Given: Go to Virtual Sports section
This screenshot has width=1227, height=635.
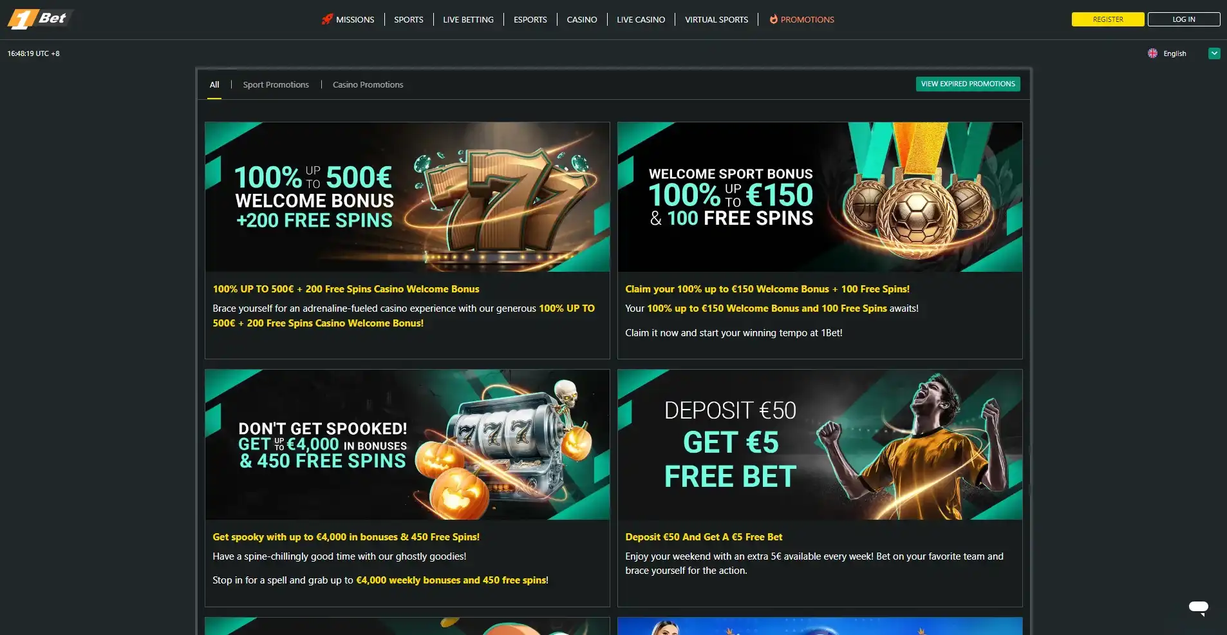Looking at the screenshot, I should (x=716, y=19).
